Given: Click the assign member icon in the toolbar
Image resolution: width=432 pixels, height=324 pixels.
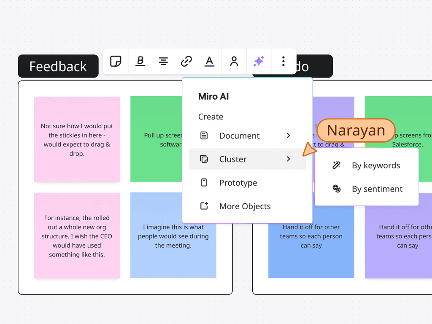Looking at the screenshot, I should [x=234, y=61].
